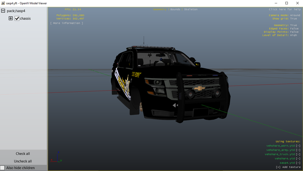This screenshot has height=171, width=303.
Task: Click vehshare_worn.ytd texture name
Action: 280,146
